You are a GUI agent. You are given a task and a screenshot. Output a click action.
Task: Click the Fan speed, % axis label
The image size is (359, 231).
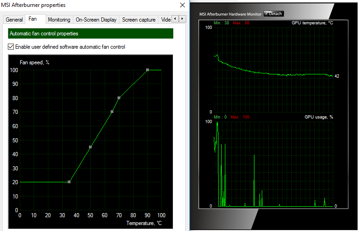point(35,62)
